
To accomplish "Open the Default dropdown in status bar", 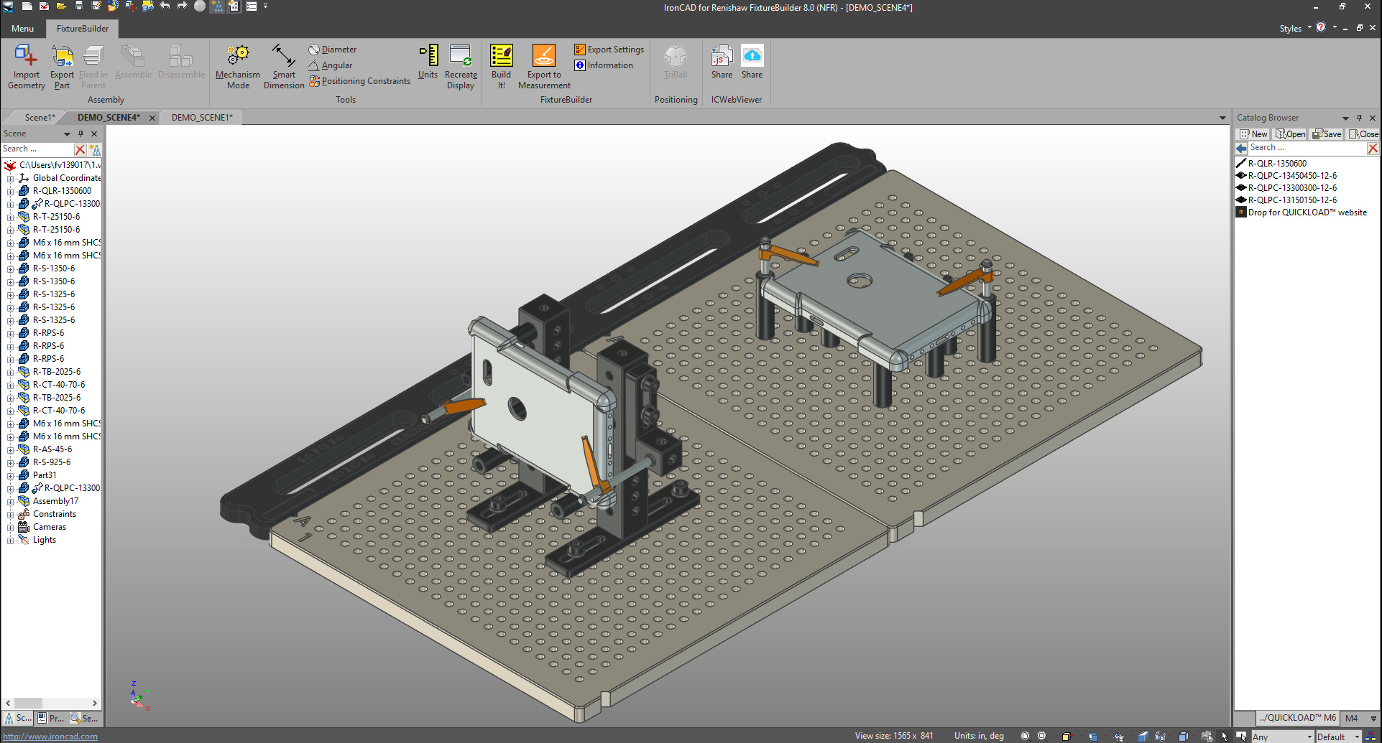I will coord(1338,737).
